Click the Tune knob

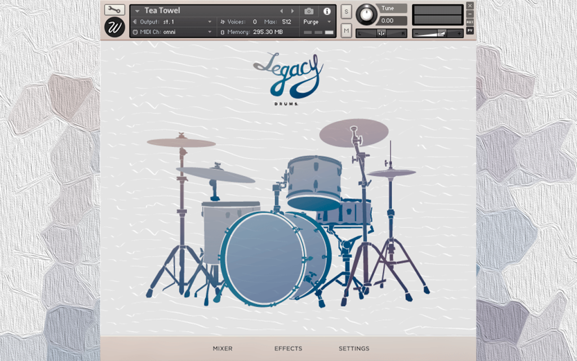coord(366,14)
